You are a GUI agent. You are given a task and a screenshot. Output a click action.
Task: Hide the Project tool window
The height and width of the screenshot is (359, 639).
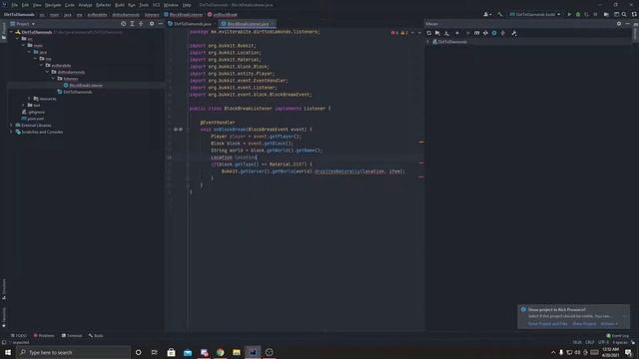pyautogui.click(x=160, y=24)
